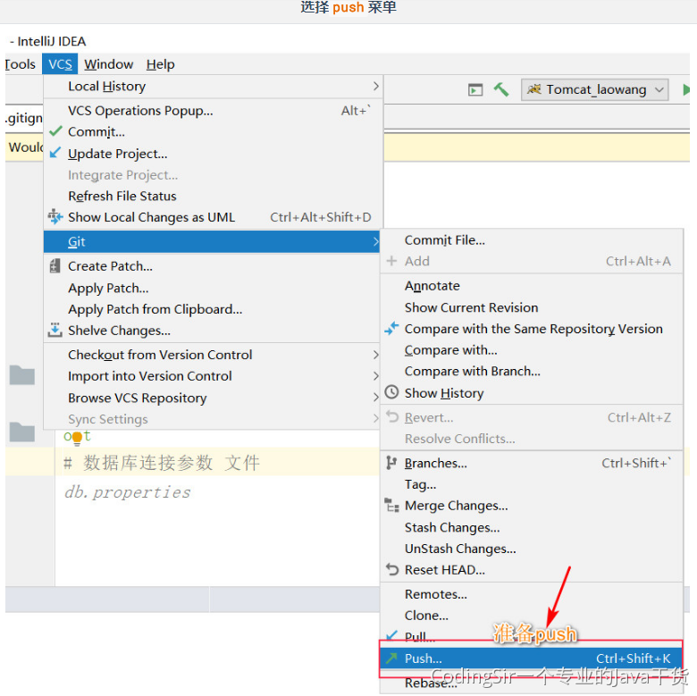Choose Refresh File Status
Screen dimensions: 697x696
click(x=212, y=196)
